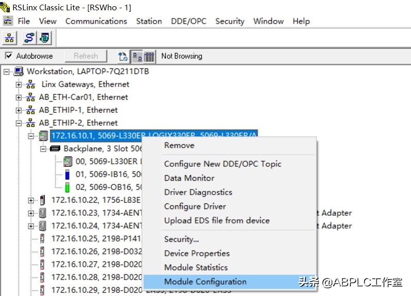Choose Module Configuration from context menu
The height and width of the screenshot is (296, 411).
pyautogui.click(x=205, y=282)
